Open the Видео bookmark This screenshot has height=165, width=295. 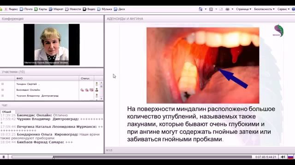(89, 9)
